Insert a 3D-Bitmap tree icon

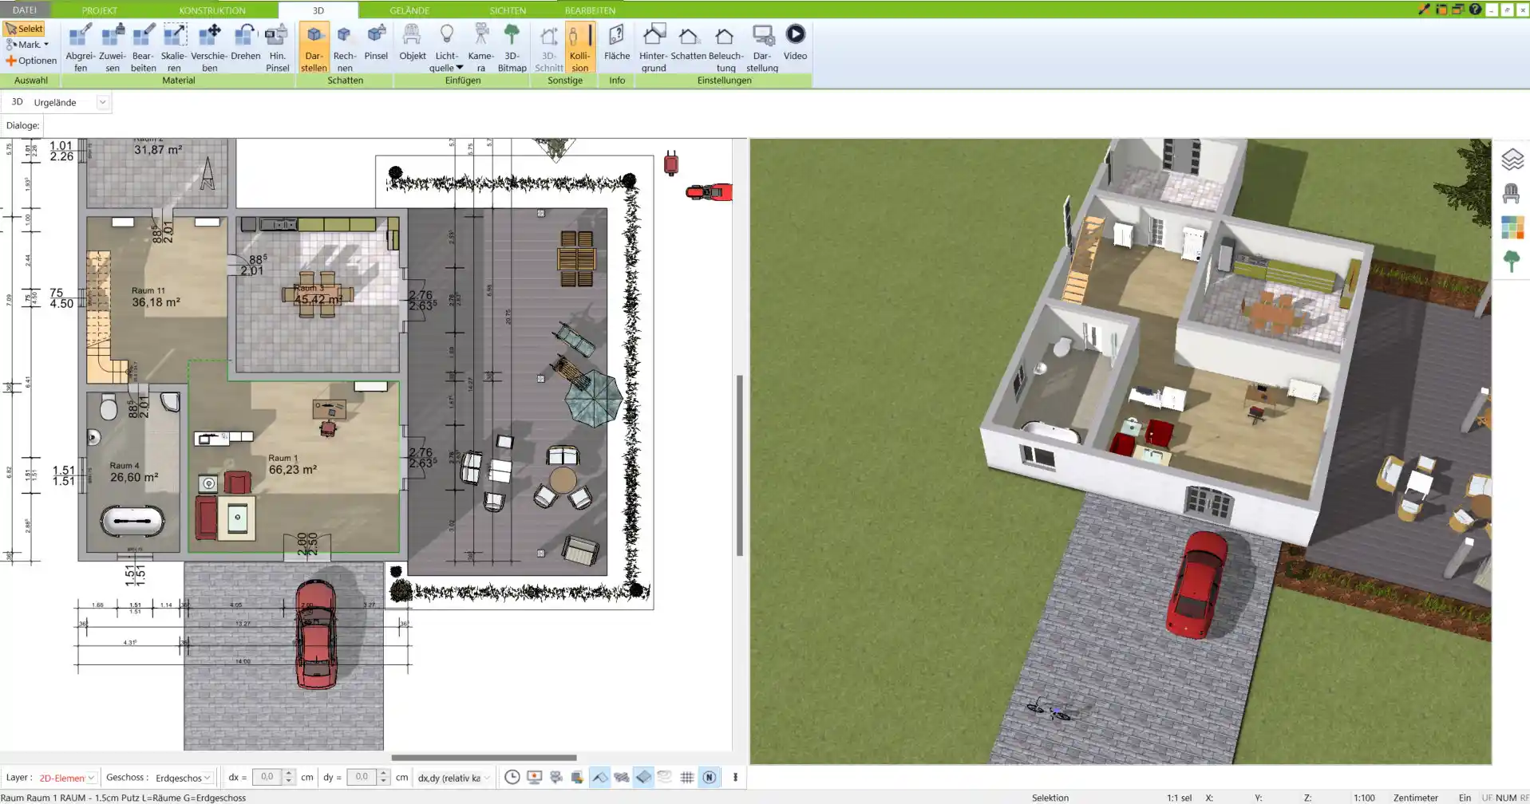(512, 47)
